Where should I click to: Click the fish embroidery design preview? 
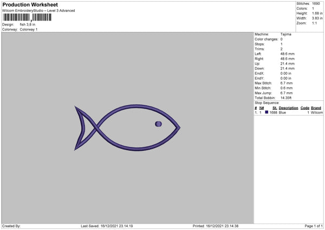pos(127,127)
